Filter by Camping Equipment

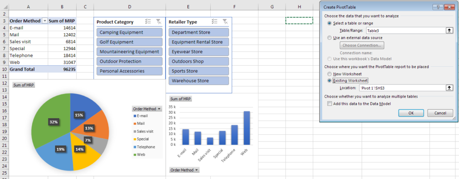[129, 33]
